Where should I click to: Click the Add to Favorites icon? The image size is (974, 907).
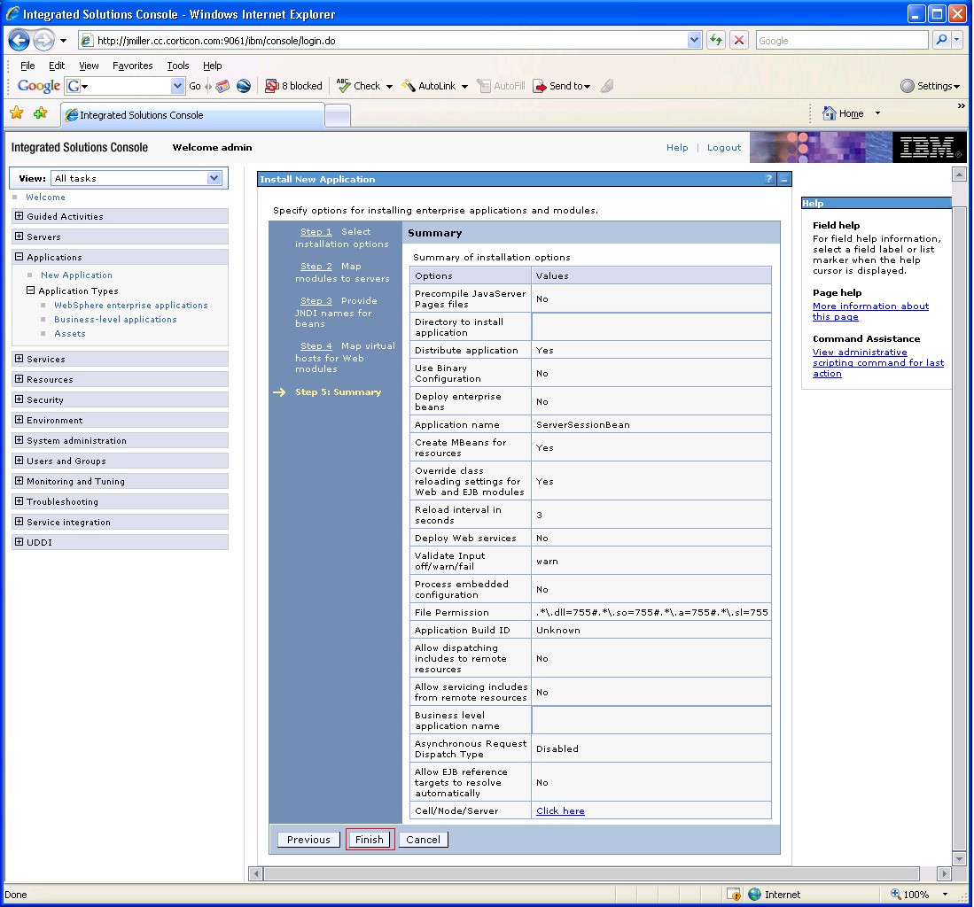41,113
